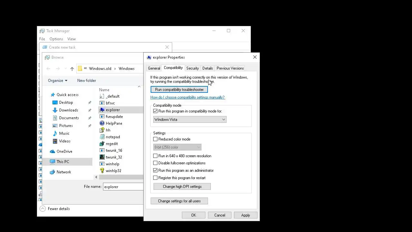
Task: Switch to the General tab
Action: (x=154, y=68)
